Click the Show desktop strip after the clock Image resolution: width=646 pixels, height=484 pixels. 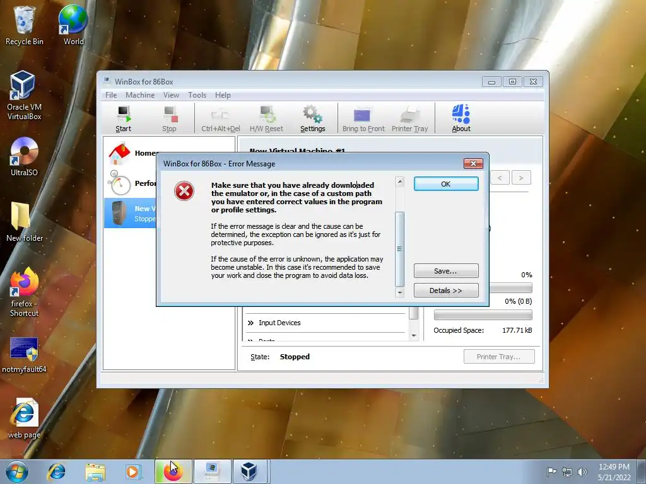[642, 471]
